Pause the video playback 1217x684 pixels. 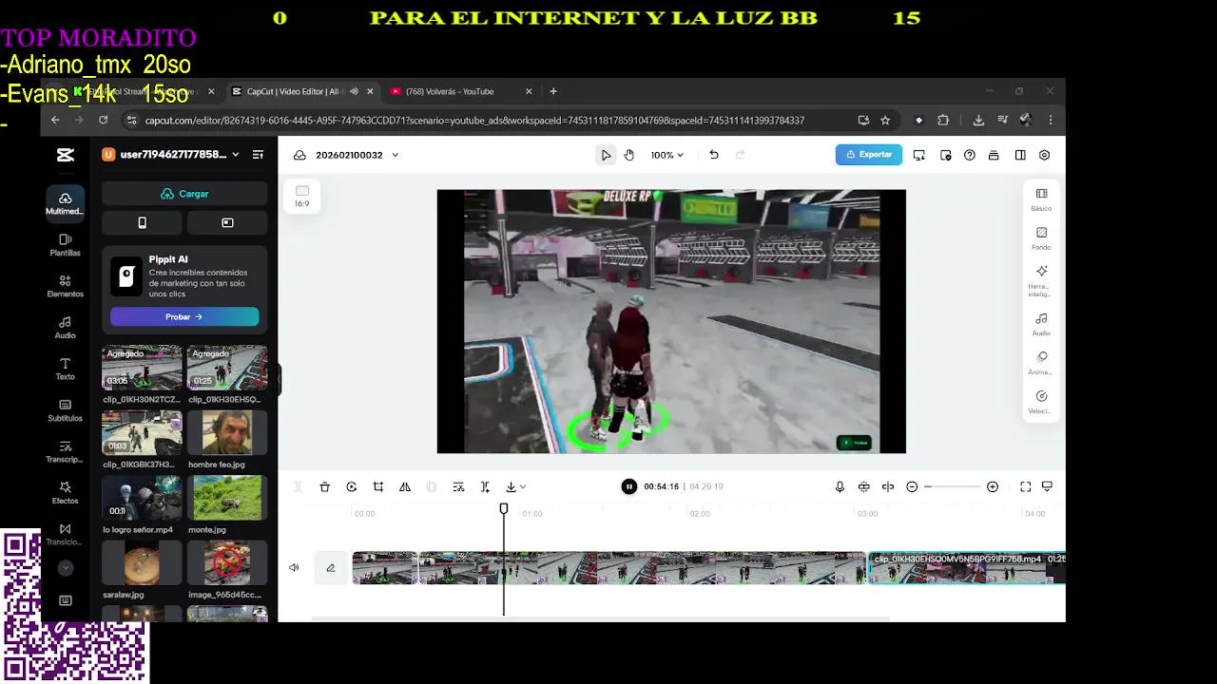coord(628,486)
